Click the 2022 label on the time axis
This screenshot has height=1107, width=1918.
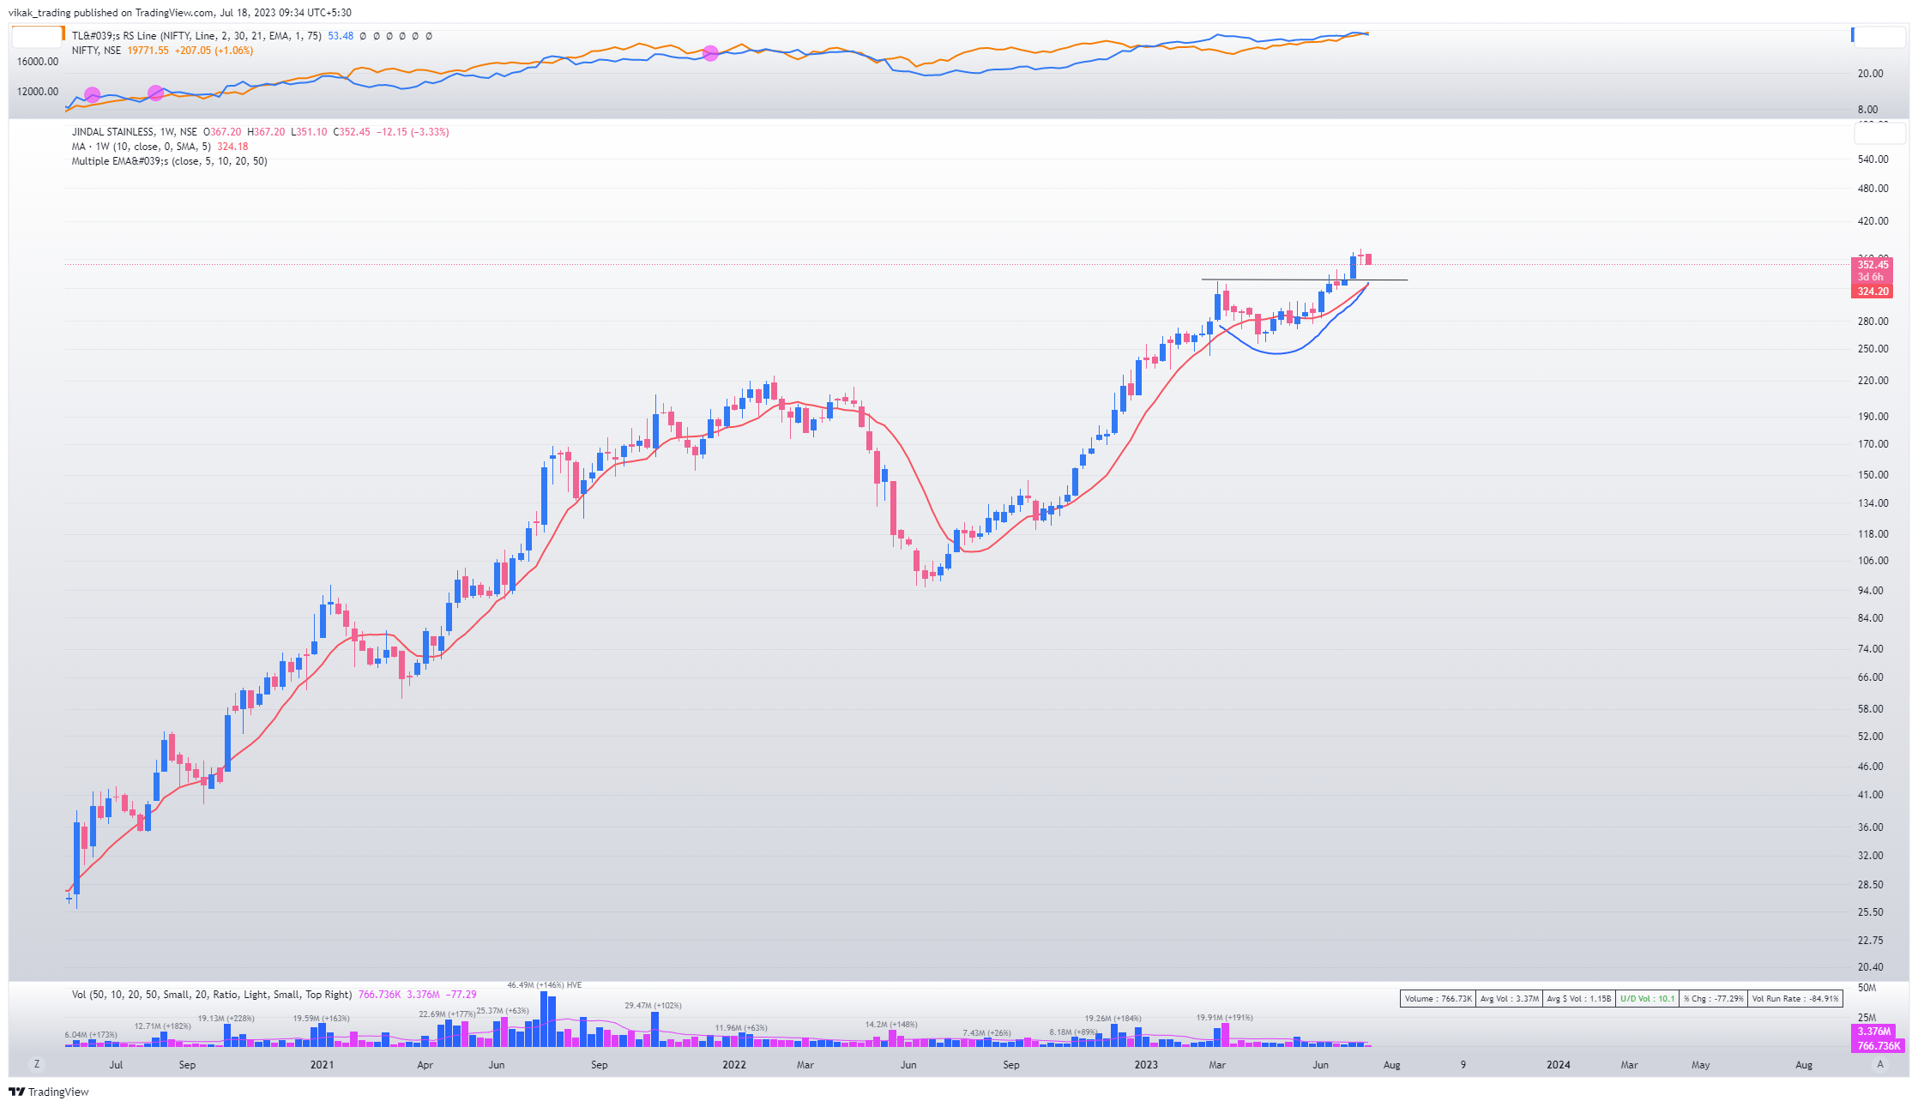(734, 1065)
